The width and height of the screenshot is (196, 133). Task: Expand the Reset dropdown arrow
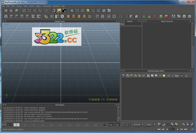pos(154,125)
